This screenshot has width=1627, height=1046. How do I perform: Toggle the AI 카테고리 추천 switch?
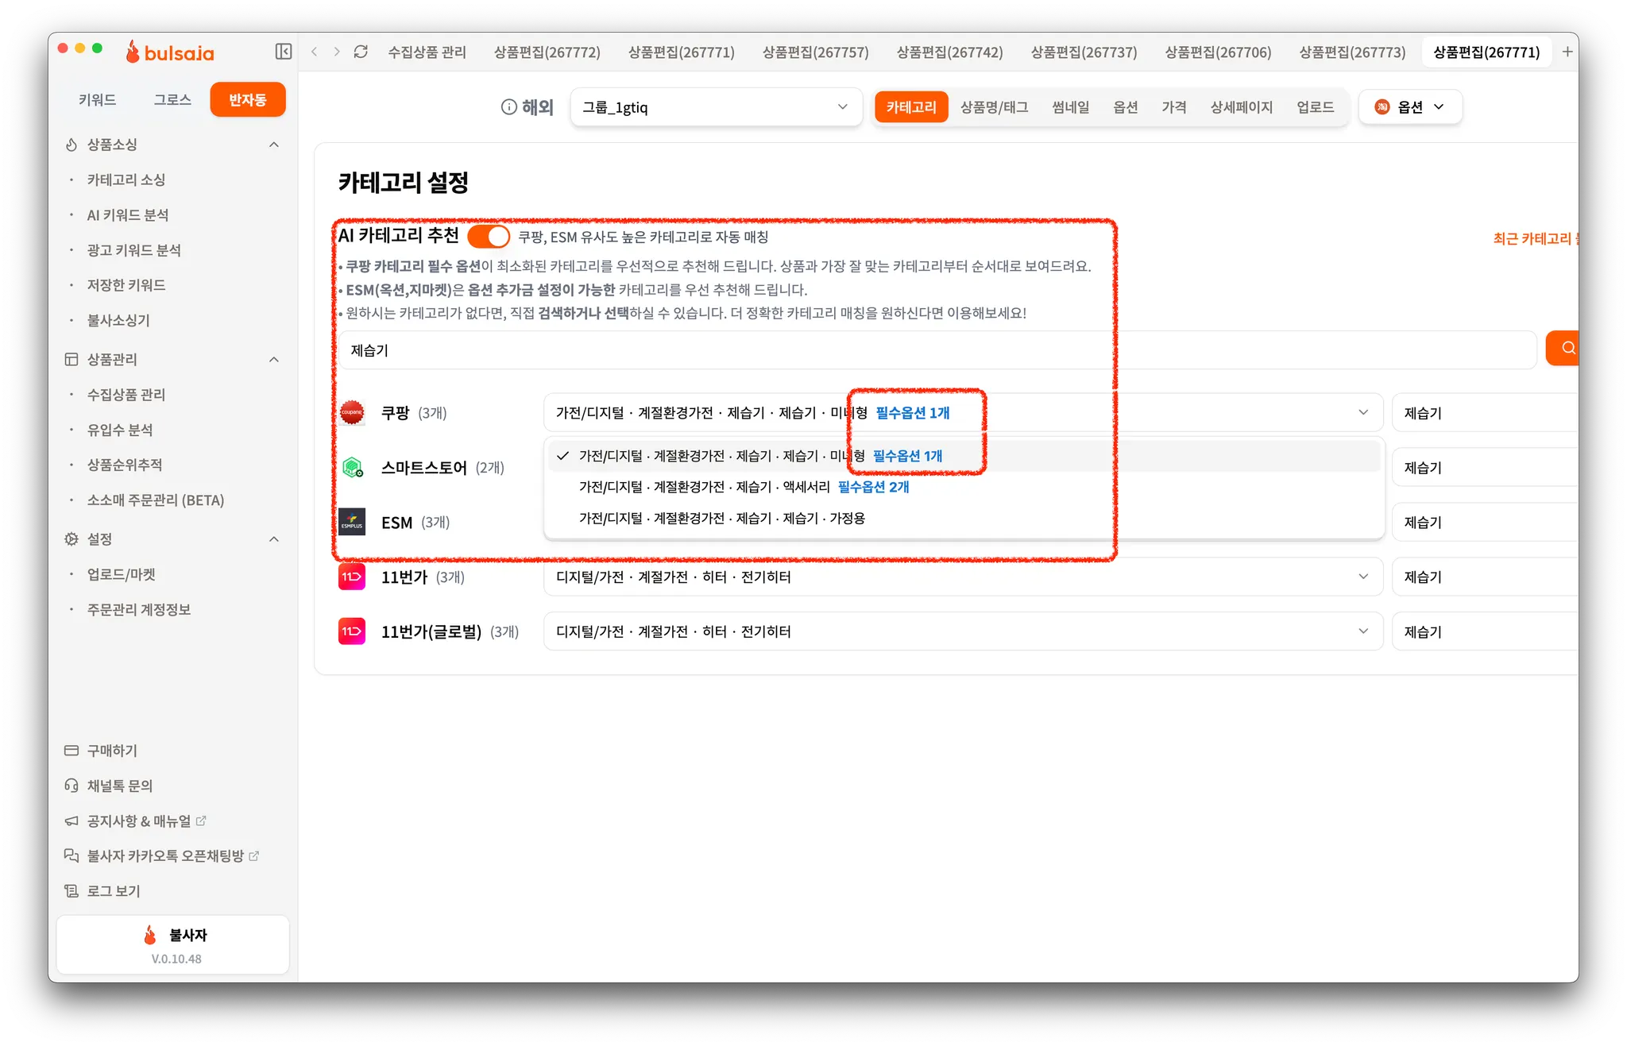(x=489, y=237)
